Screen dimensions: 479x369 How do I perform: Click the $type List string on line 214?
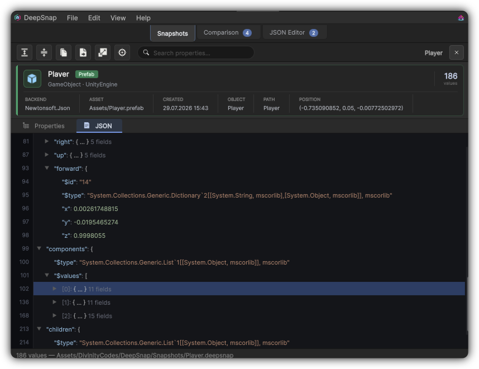coord(184,343)
